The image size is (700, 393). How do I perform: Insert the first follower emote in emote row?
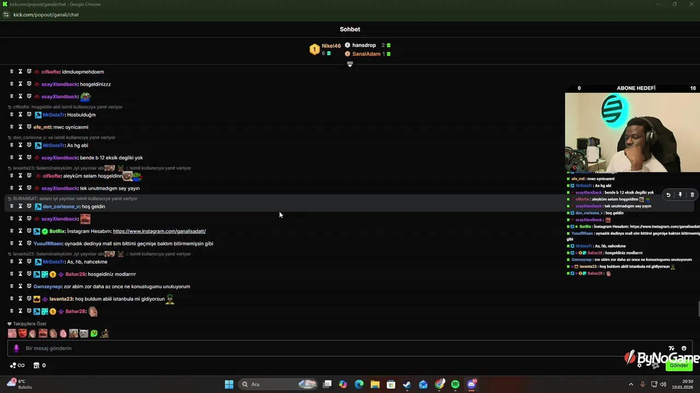point(12,333)
